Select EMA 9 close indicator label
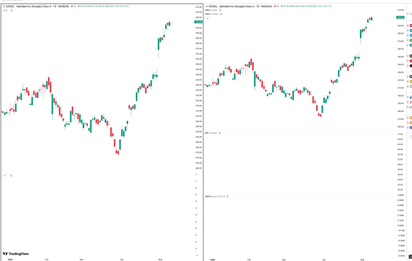412x261 pixels. (x=211, y=10)
